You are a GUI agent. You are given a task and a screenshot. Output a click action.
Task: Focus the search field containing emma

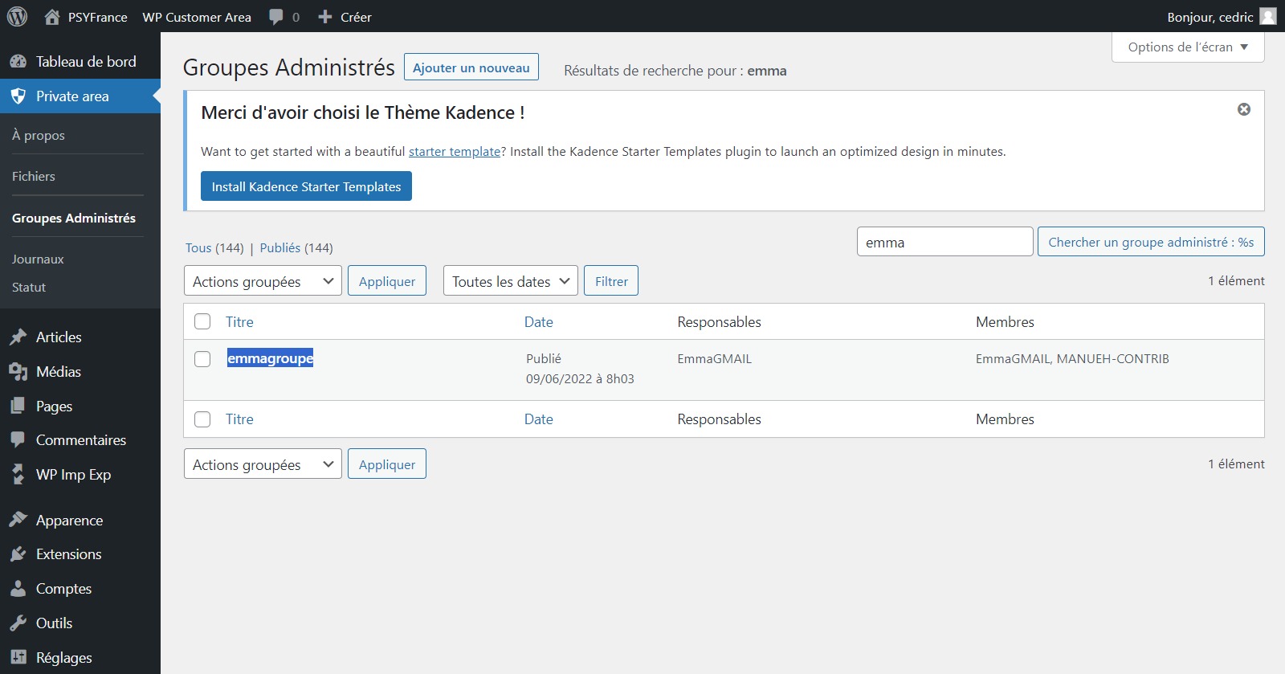click(944, 242)
